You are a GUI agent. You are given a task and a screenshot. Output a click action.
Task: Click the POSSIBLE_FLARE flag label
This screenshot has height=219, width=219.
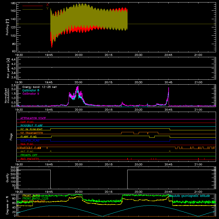(x=31, y=126)
